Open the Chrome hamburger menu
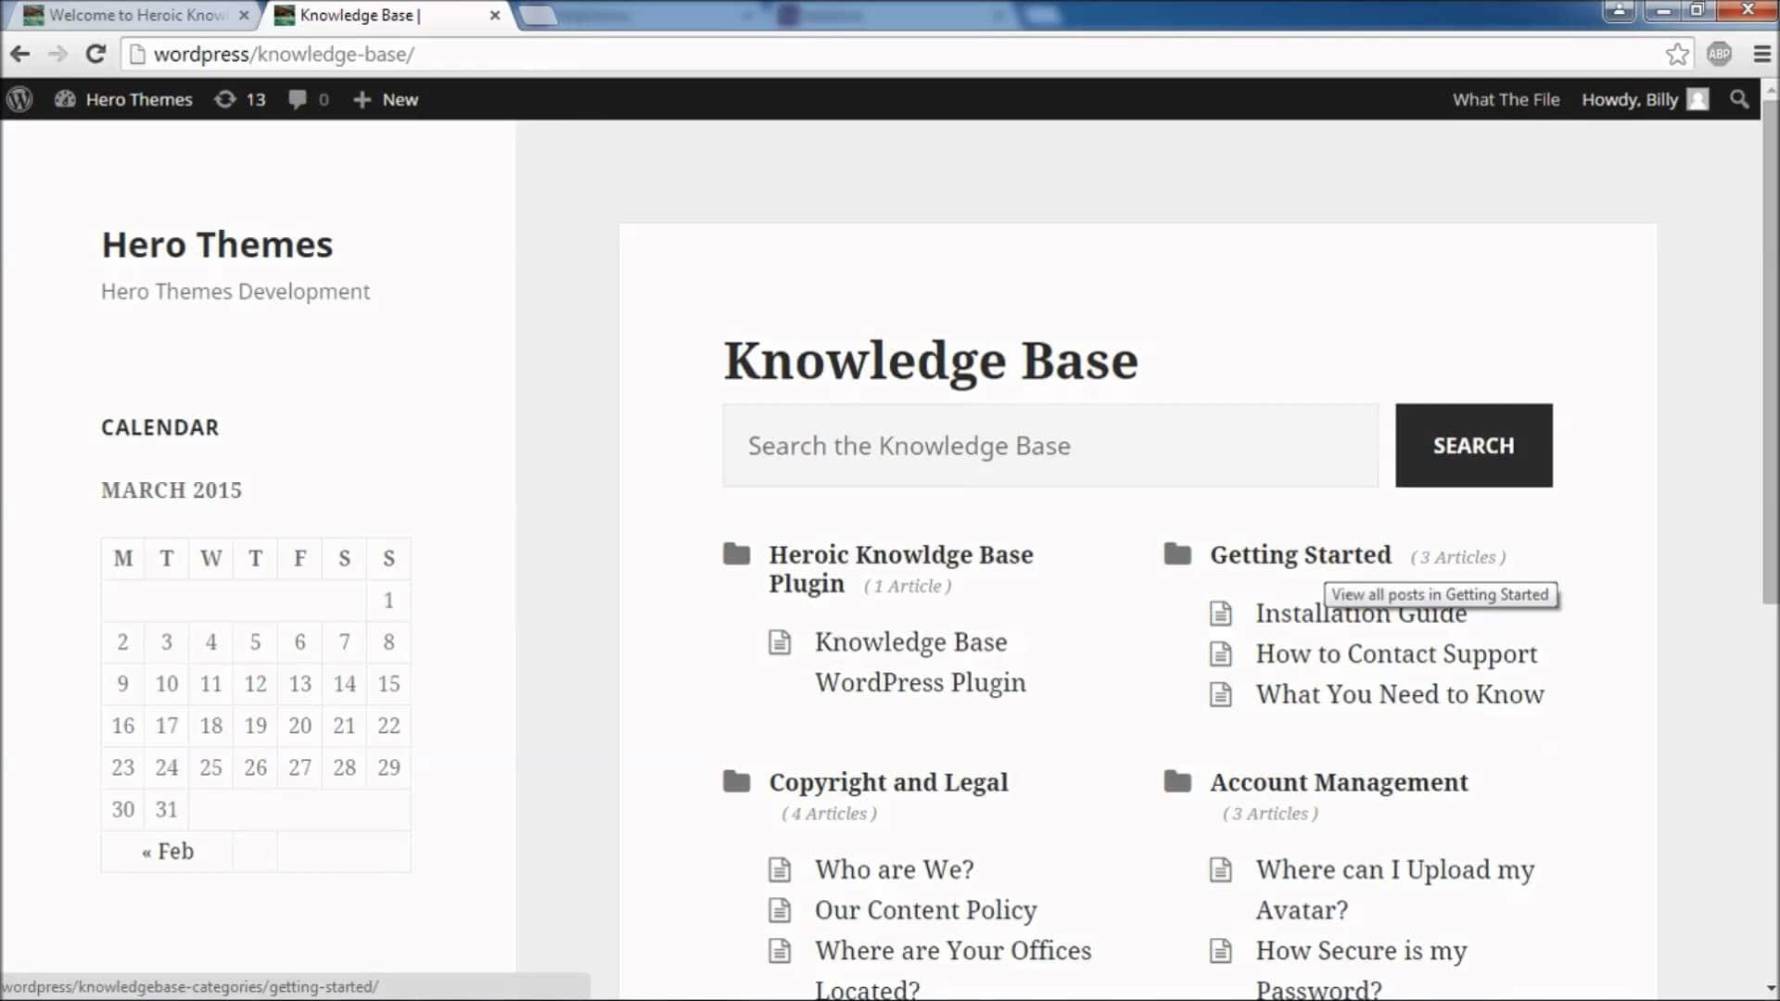The height and width of the screenshot is (1001, 1780). (x=1761, y=54)
